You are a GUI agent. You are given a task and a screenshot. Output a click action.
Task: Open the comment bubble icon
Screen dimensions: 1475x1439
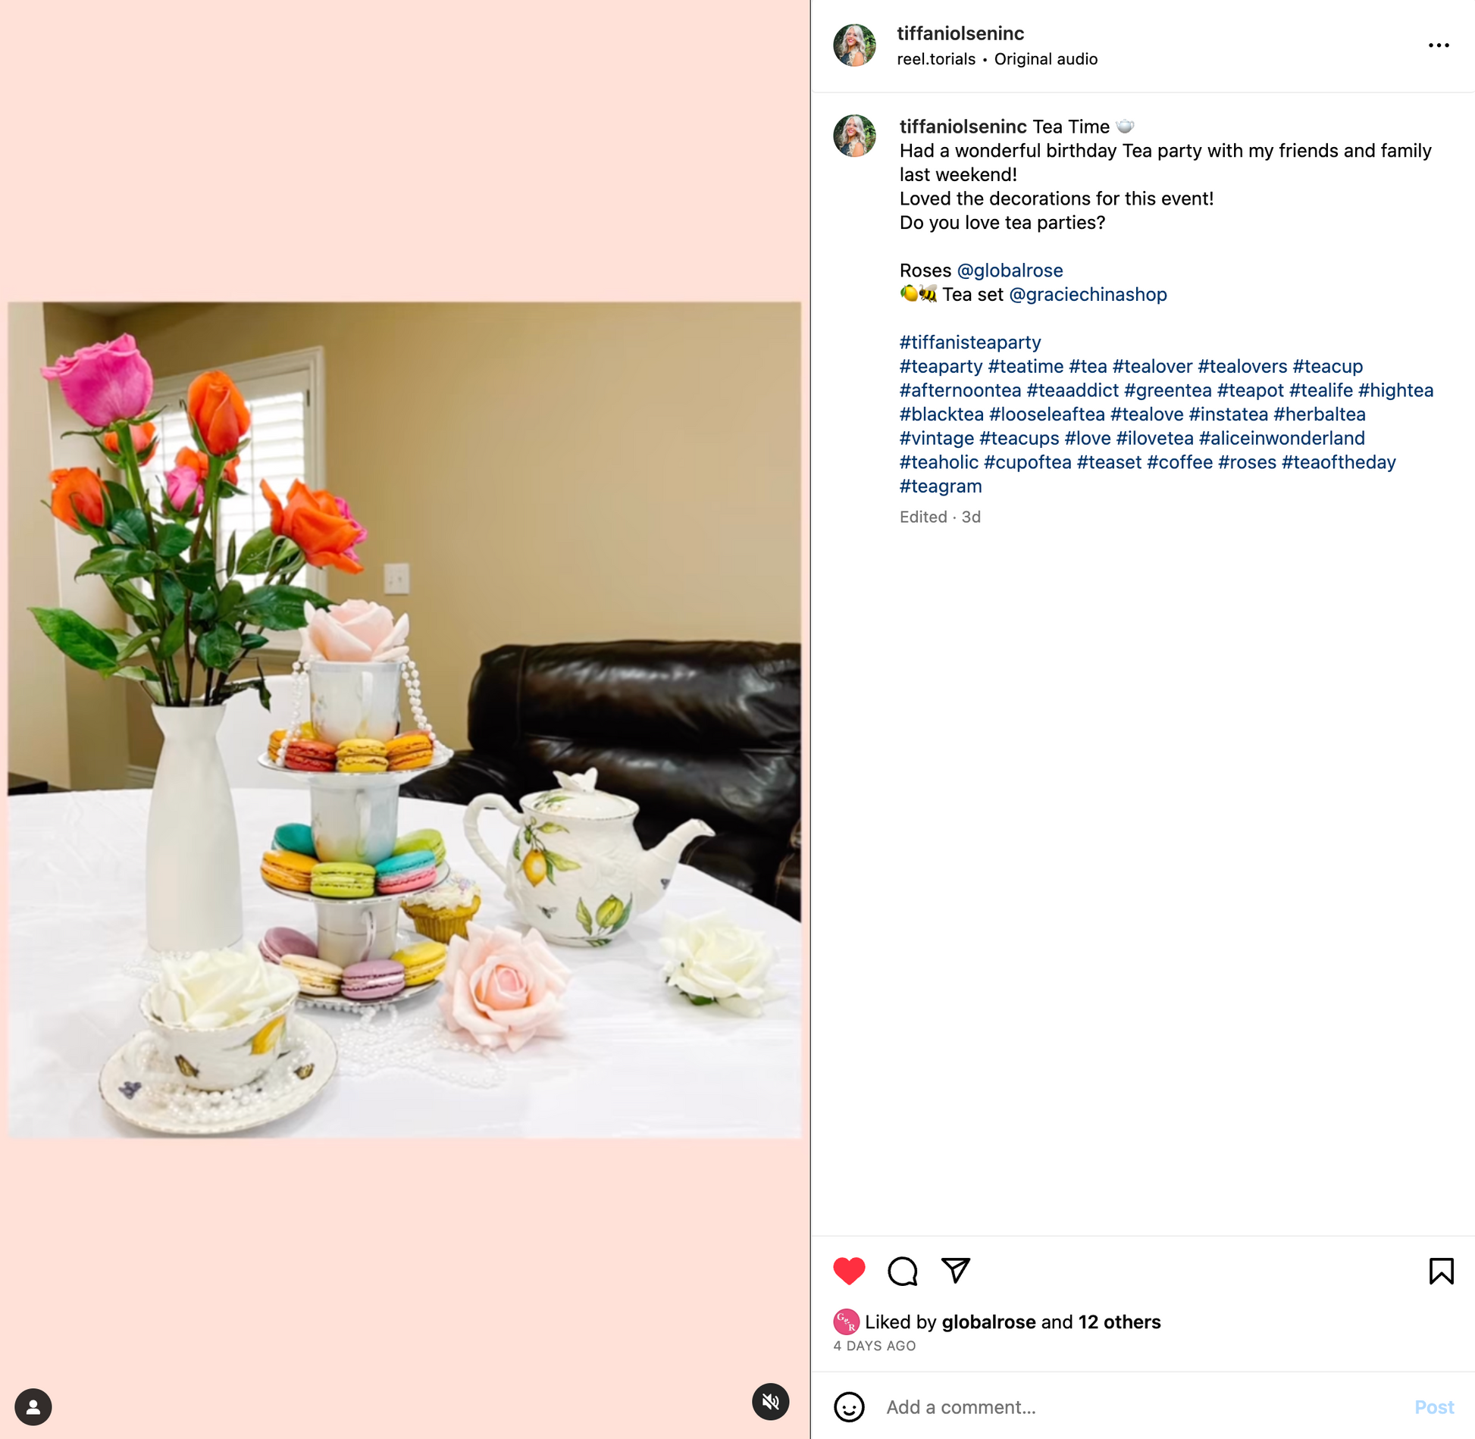pos(903,1272)
